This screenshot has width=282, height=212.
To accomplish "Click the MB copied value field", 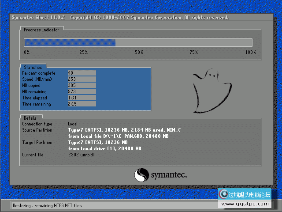I will click(x=82, y=85).
